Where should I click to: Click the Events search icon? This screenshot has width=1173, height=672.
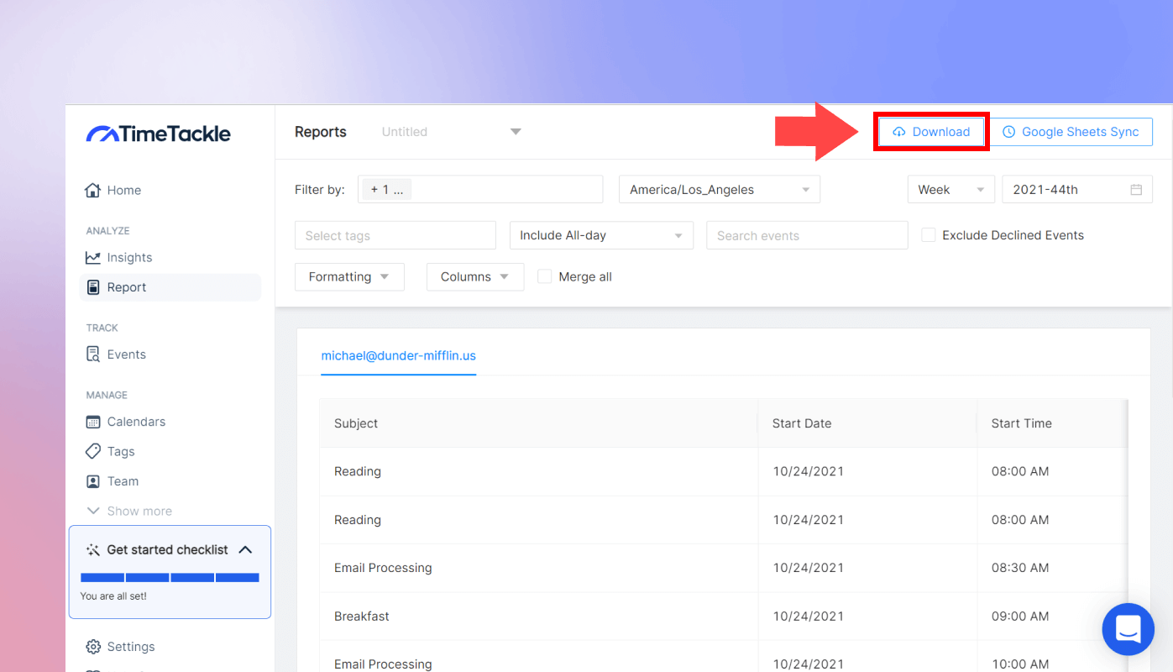click(92, 354)
